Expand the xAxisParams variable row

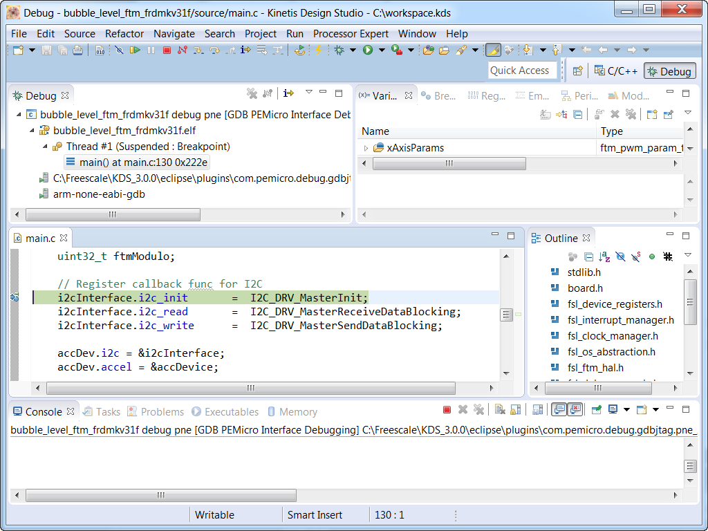[366, 148]
